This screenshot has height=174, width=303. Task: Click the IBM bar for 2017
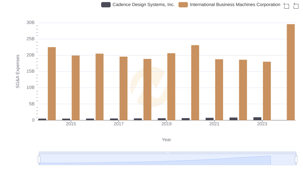coord(123,88)
